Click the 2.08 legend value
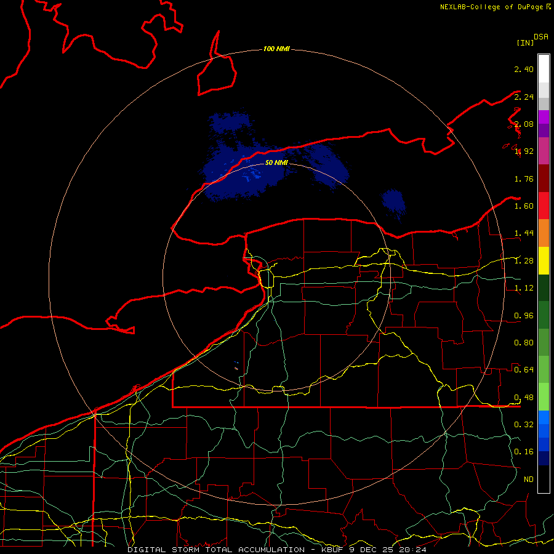The image size is (554, 554). tap(524, 124)
